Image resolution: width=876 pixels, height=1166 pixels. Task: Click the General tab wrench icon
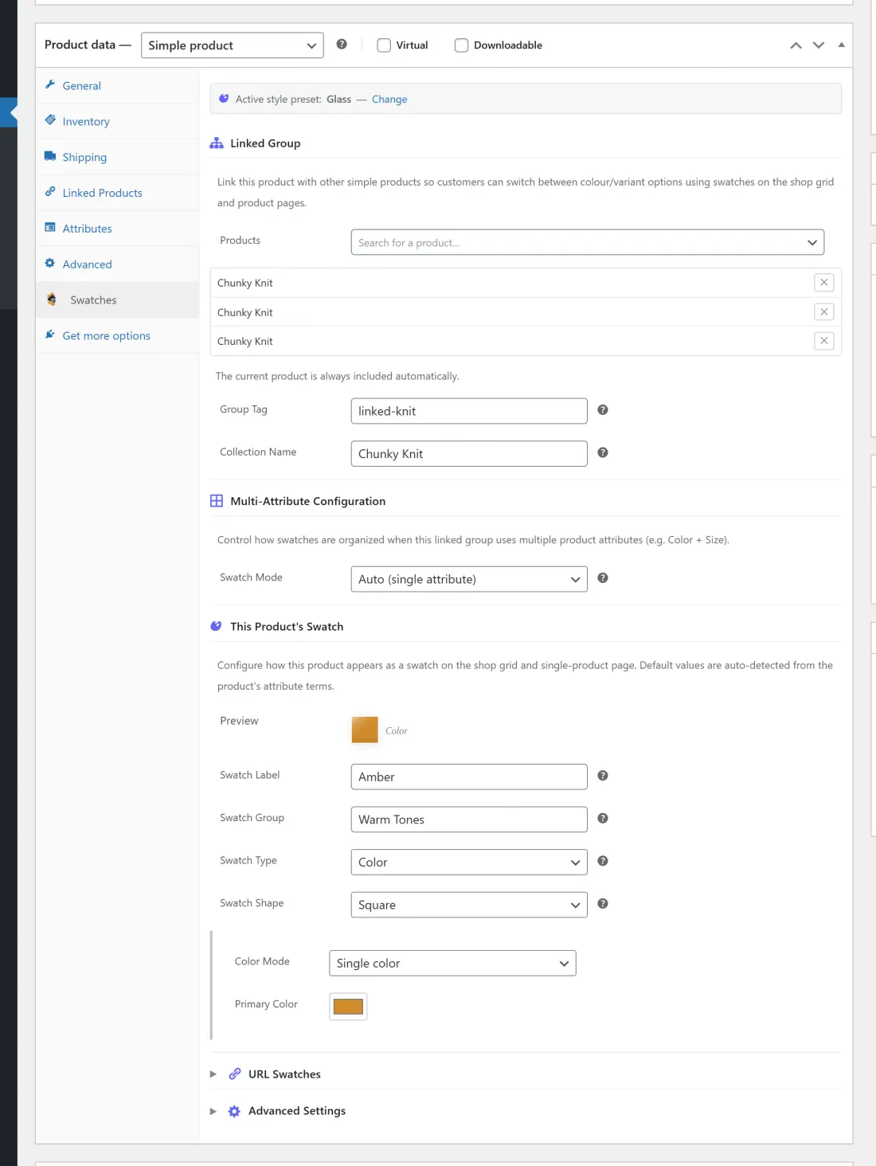point(50,84)
